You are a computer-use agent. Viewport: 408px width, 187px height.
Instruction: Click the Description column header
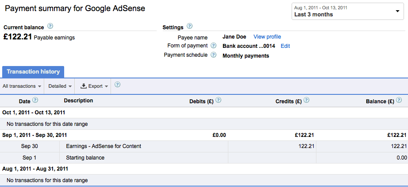78,101
